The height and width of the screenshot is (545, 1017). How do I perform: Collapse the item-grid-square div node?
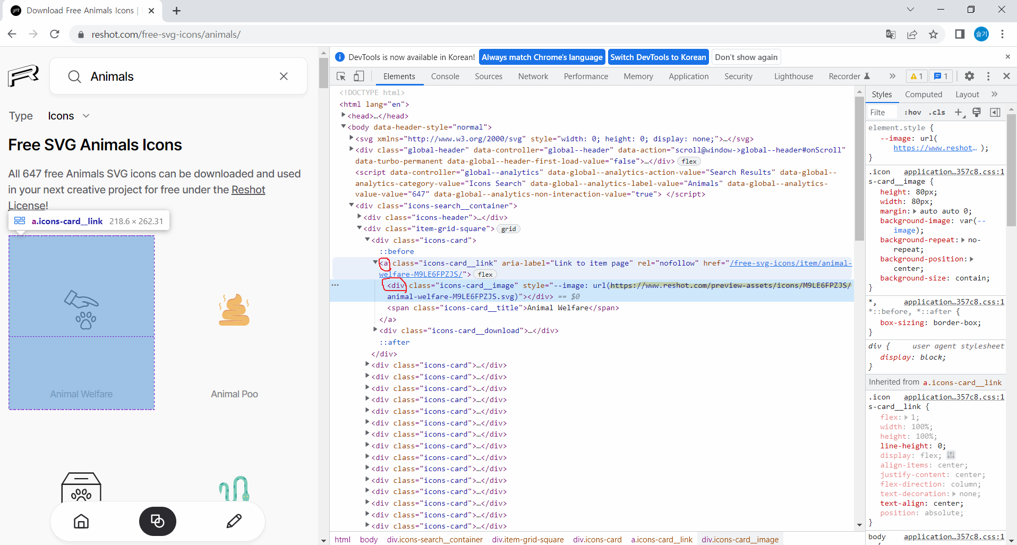click(x=359, y=228)
